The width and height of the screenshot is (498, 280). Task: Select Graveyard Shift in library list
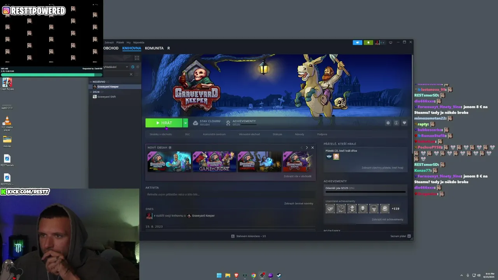[x=115, y=97]
